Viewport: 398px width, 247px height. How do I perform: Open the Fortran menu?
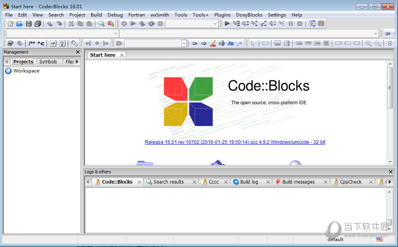[x=137, y=15]
